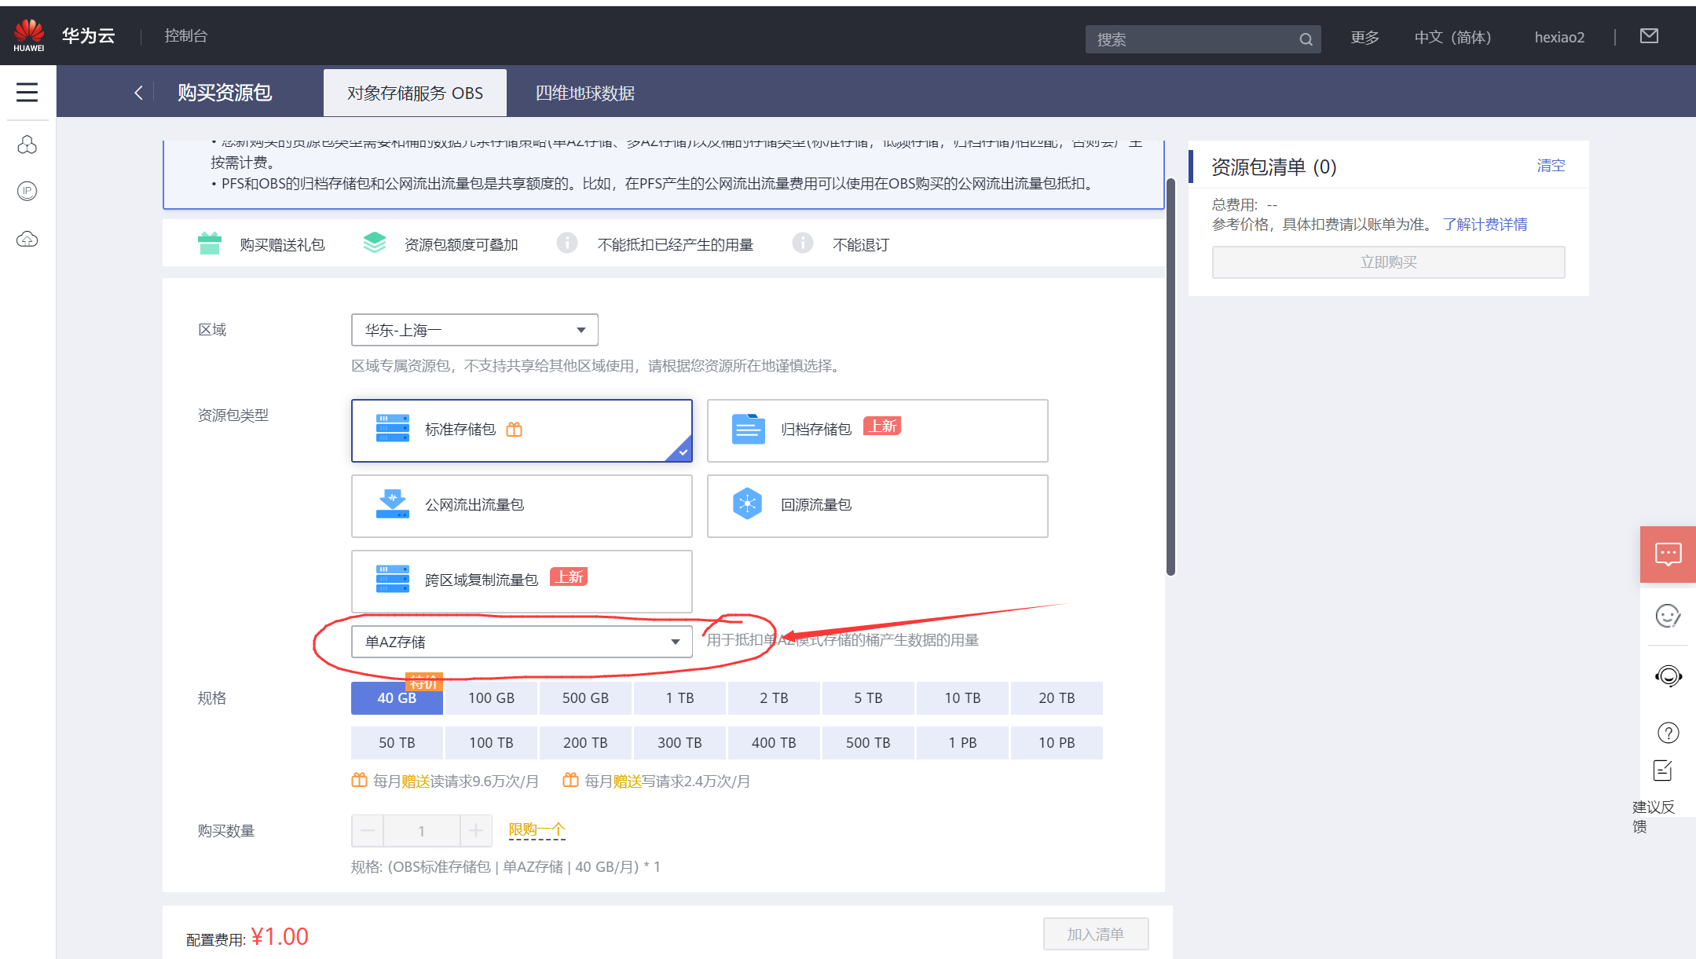Image resolution: width=1696 pixels, height=959 pixels.
Task: Select the 归档存储包 package type
Action: [877, 430]
